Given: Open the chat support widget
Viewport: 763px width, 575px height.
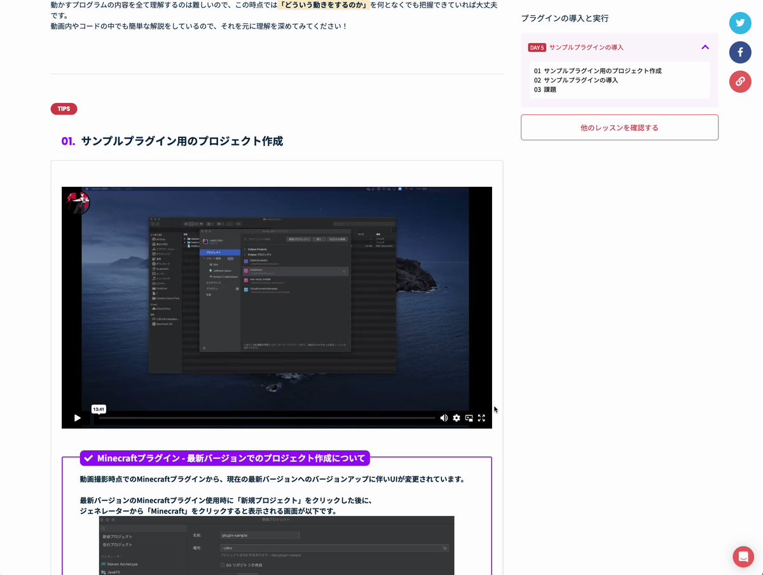Looking at the screenshot, I should [743, 557].
